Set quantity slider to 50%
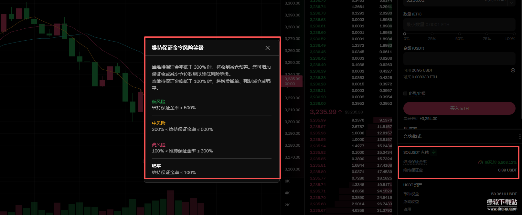Image resolution: width=522 pixels, height=215 pixels. (x=459, y=34)
